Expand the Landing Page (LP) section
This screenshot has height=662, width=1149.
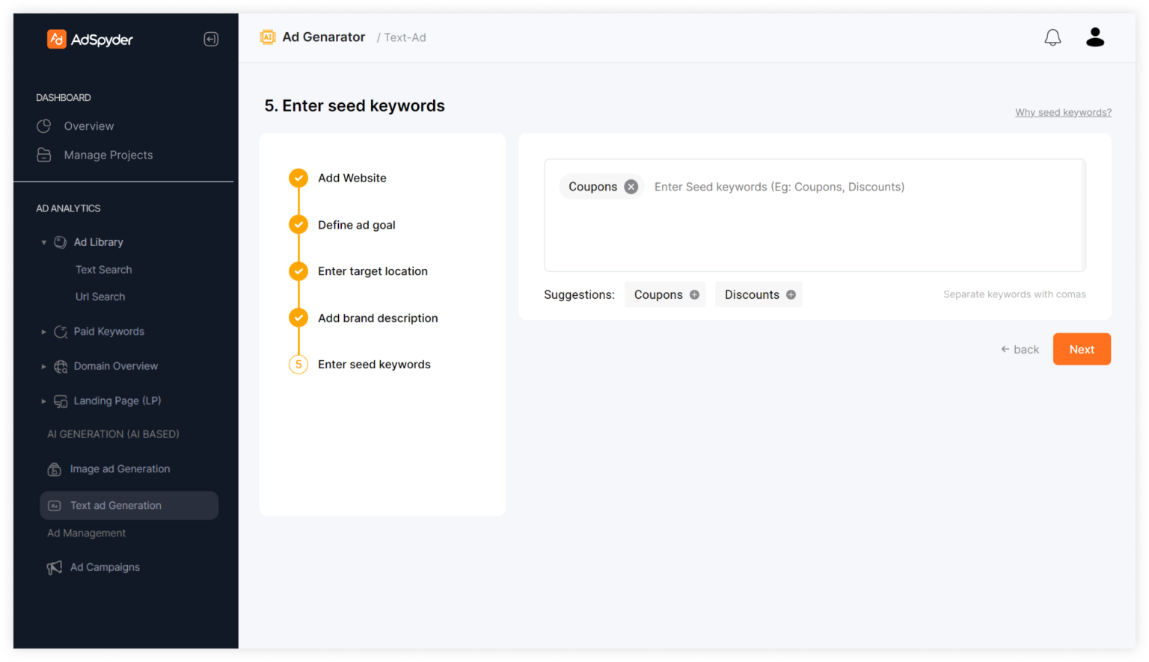coord(43,401)
